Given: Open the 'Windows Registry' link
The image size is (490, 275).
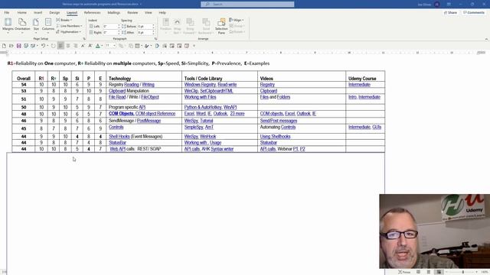Looking at the screenshot, I should tap(200, 85).
